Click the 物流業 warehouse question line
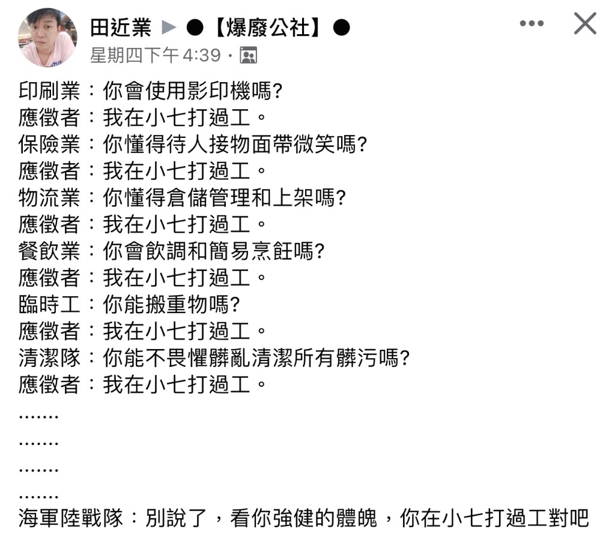The image size is (615, 541). tap(182, 197)
